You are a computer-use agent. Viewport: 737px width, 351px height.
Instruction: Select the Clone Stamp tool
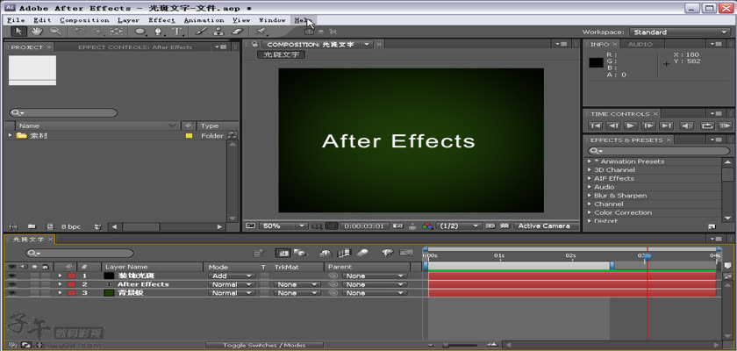pos(218,32)
